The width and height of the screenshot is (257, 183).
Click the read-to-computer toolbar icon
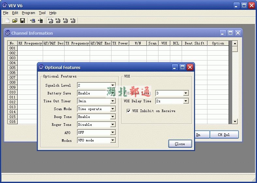coord(33,21)
